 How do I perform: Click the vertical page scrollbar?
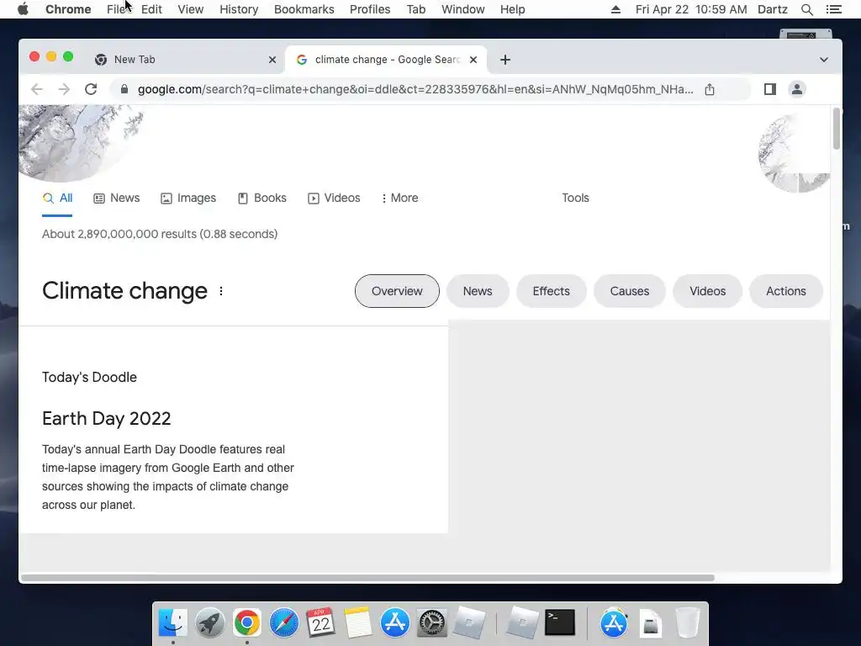click(837, 129)
